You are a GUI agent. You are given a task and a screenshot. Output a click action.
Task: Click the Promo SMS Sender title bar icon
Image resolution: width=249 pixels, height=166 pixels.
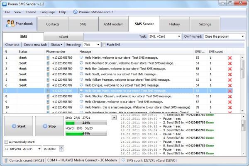5,4
